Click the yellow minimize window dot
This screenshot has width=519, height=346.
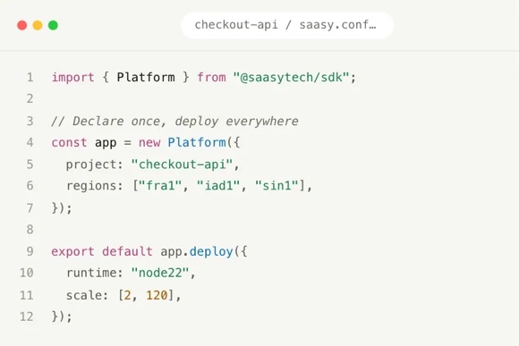[38, 25]
